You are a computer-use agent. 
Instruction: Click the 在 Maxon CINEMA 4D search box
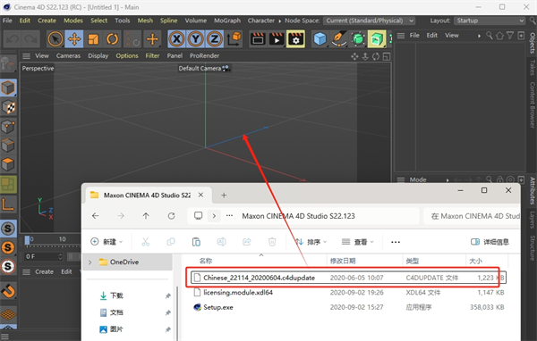(473, 216)
